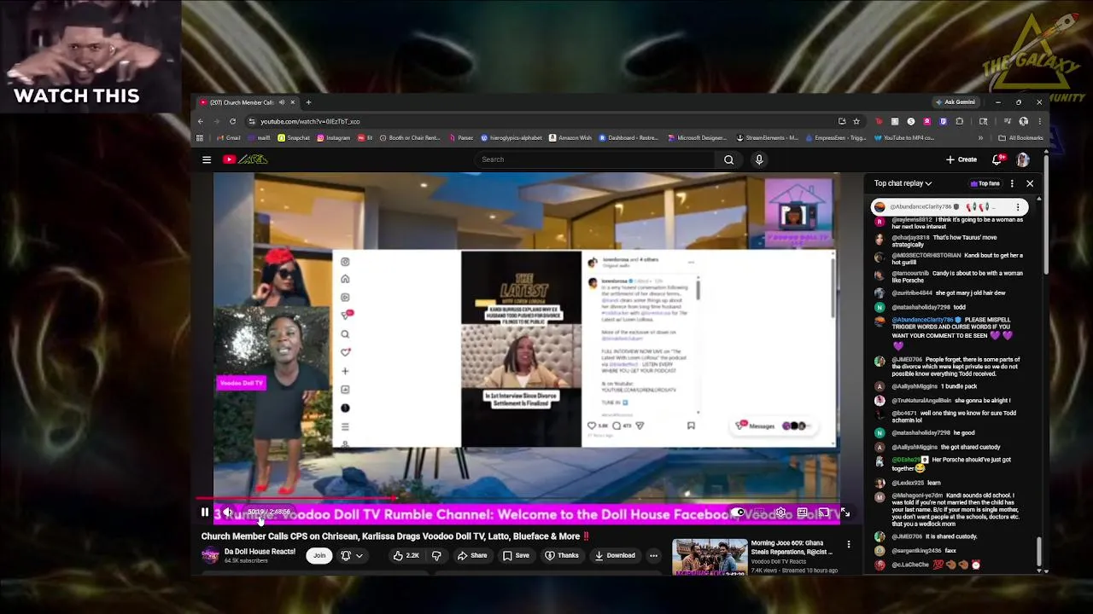Enter fullscreen mode in the player
This screenshot has width=1093, height=614.
coord(845,513)
